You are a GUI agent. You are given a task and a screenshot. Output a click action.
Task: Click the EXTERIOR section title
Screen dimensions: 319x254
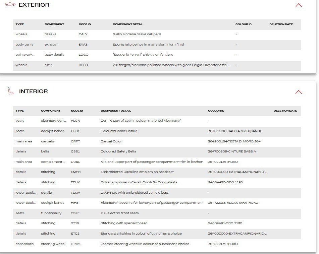[34, 5]
